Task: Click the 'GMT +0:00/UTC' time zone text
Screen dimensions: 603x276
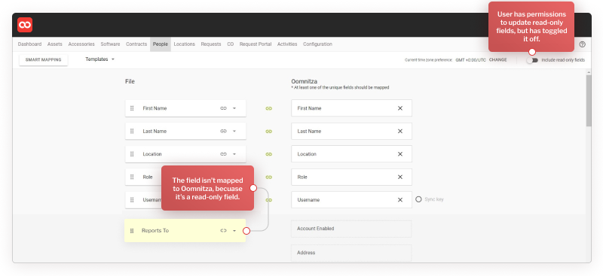Action: point(470,60)
